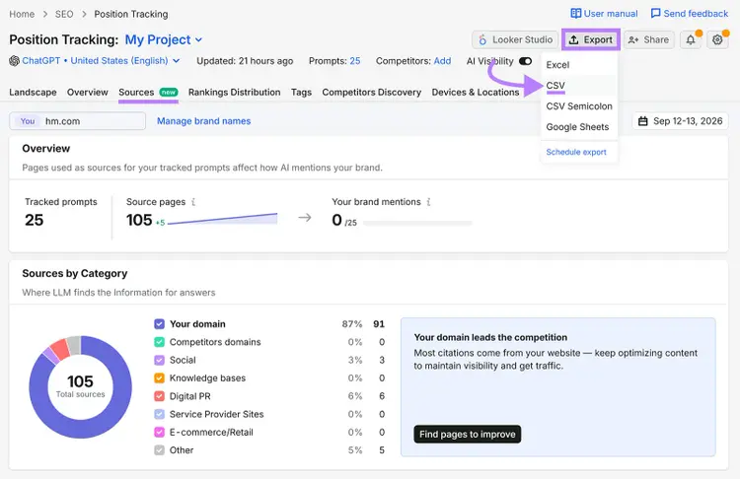Click the Your domain count 91
Viewport: 740px width, 479px height.
(379, 324)
